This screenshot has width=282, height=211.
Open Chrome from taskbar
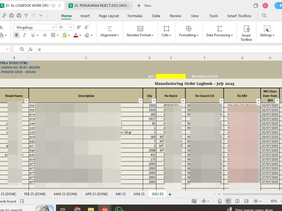(77, 209)
